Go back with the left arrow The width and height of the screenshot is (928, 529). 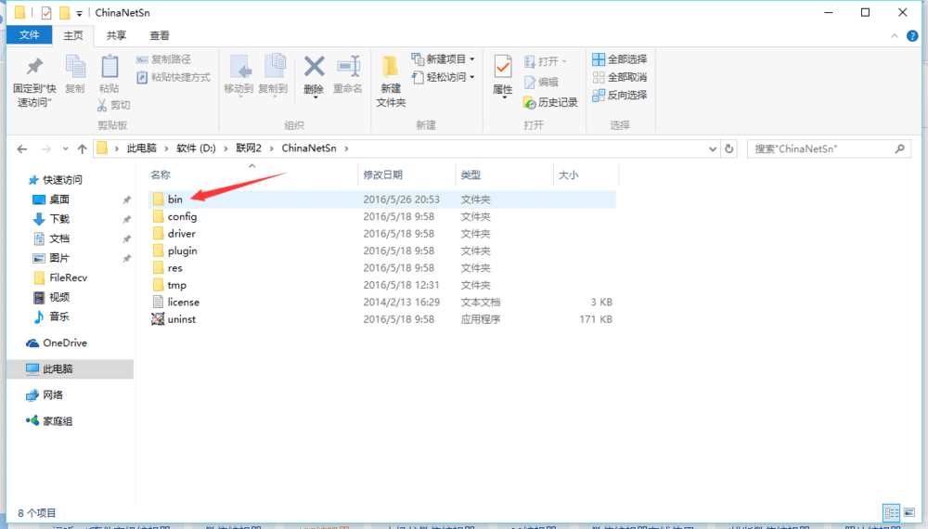22,148
